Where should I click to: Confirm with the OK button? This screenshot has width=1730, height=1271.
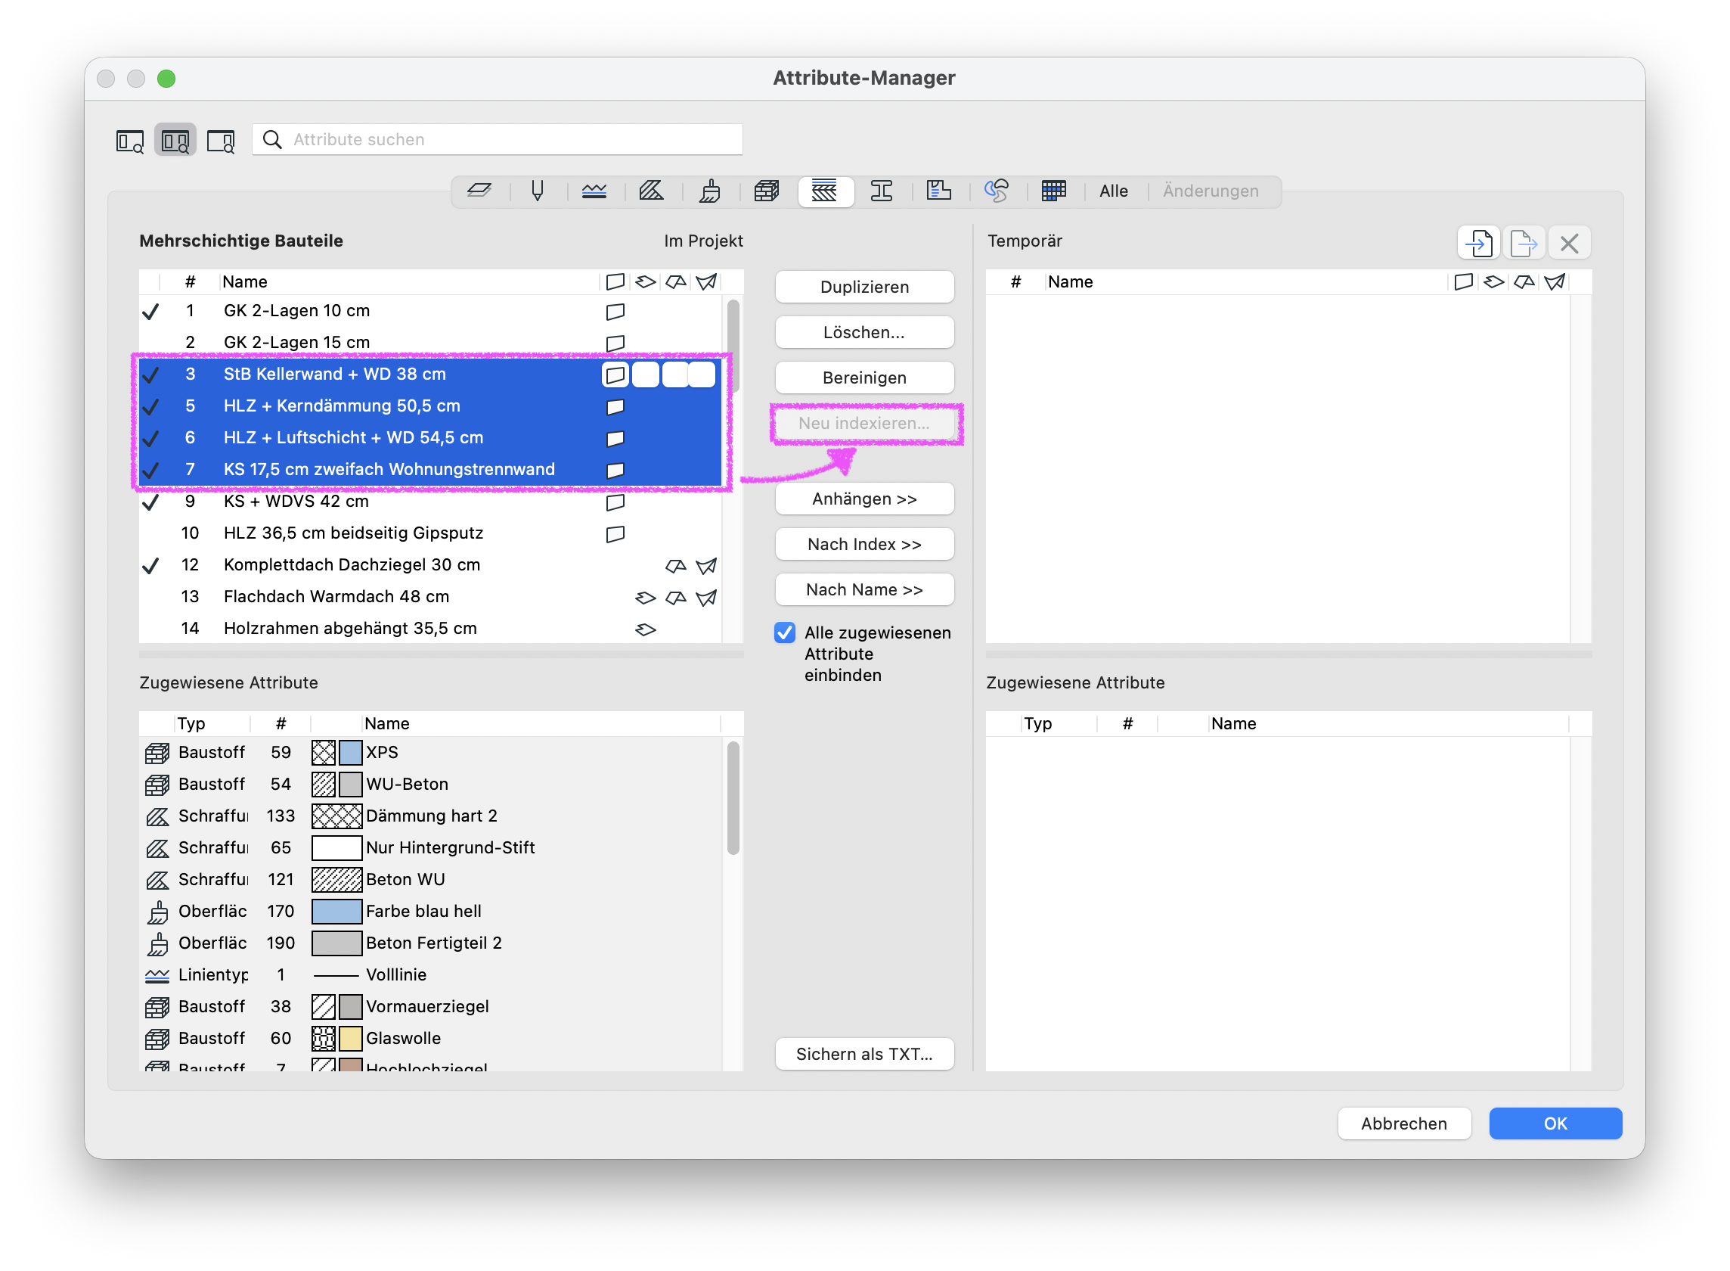click(1555, 1123)
